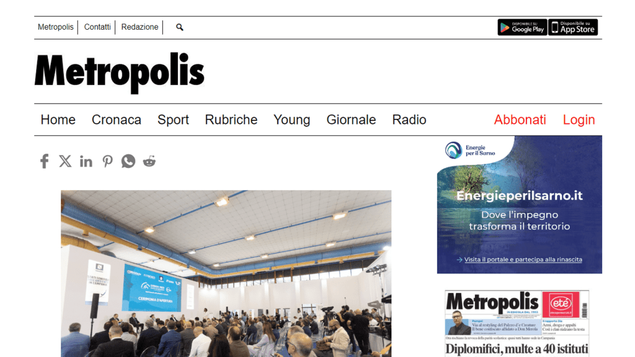Open search with magnifier icon

[x=180, y=27]
